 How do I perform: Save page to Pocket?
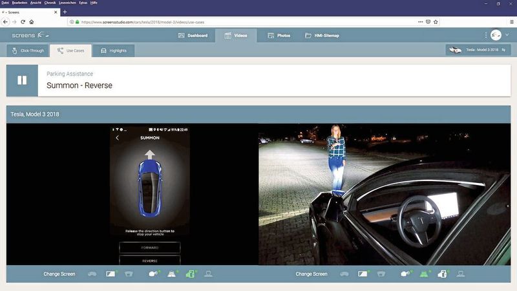[x=428, y=22]
